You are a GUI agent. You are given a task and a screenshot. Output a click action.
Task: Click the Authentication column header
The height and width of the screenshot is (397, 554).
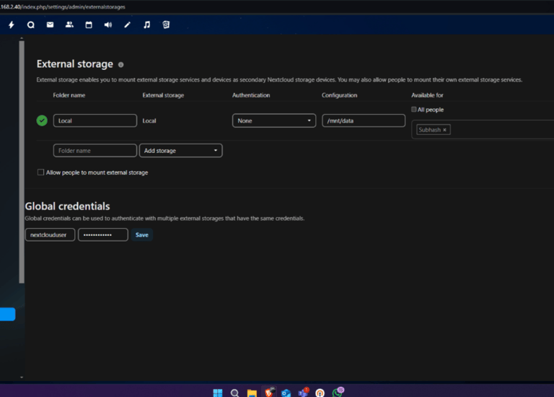coord(251,95)
